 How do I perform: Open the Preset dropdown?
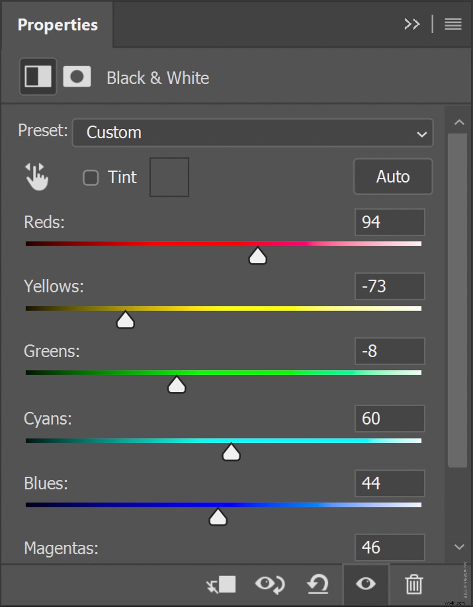click(422, 133)
